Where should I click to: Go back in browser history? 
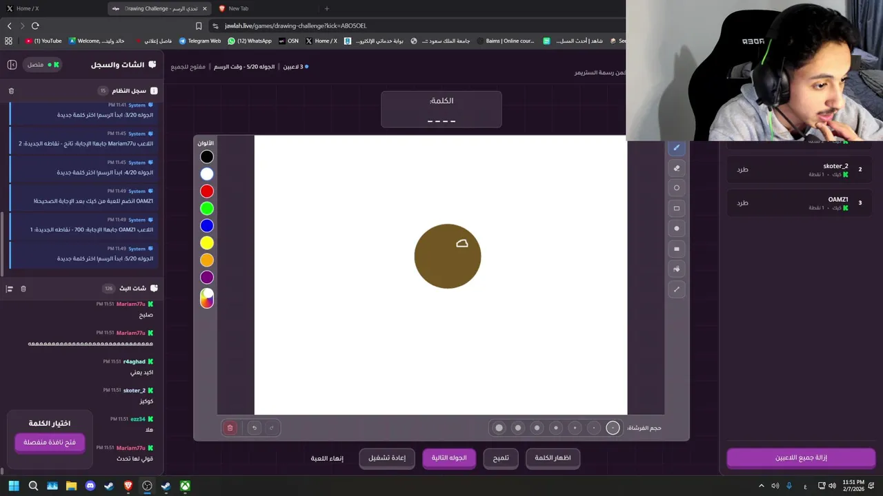point(9,25)
